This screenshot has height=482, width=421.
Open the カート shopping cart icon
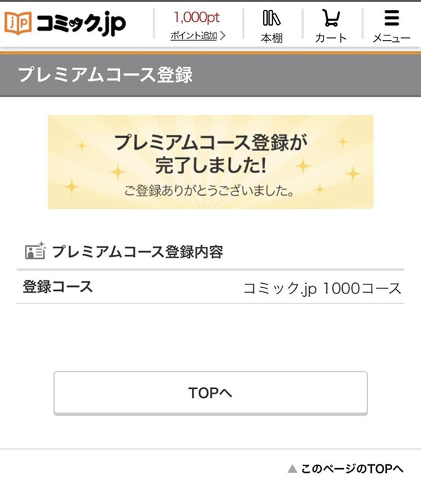tap(331, 18)
